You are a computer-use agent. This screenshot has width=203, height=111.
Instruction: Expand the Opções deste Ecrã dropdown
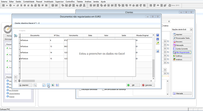coord(191,29)
